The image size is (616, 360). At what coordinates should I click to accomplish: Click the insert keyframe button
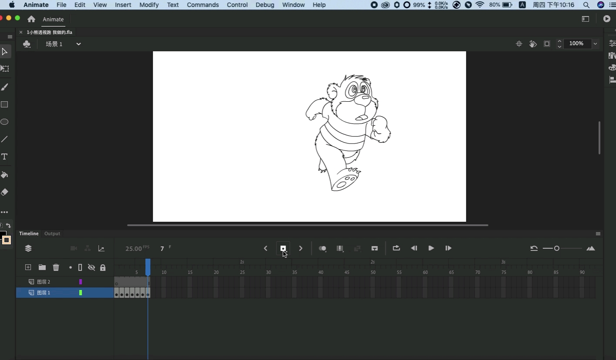click(283, 248)
